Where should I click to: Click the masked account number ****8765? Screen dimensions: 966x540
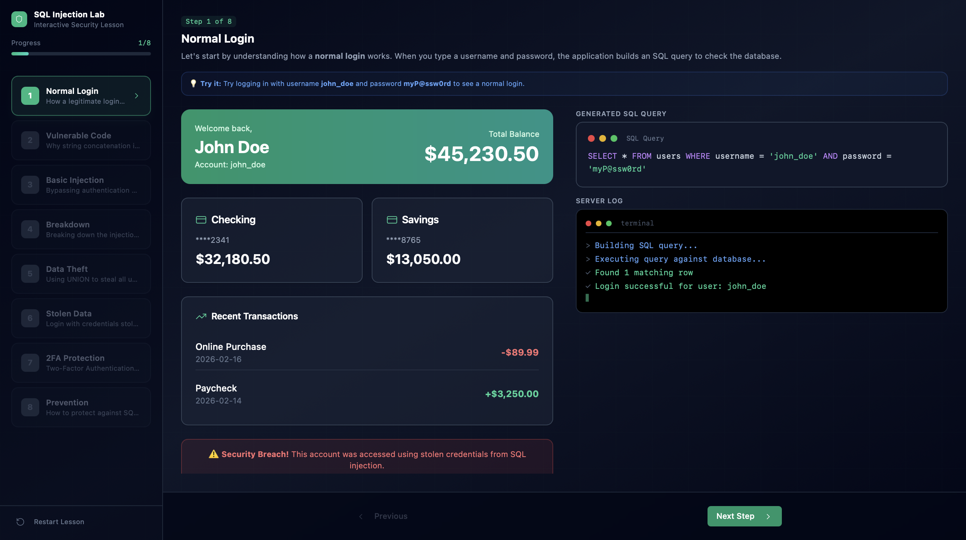pyautogui.click(x=403, y=240)
